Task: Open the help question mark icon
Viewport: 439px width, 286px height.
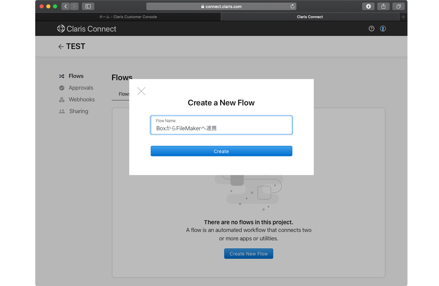Action: coord(371,29)
